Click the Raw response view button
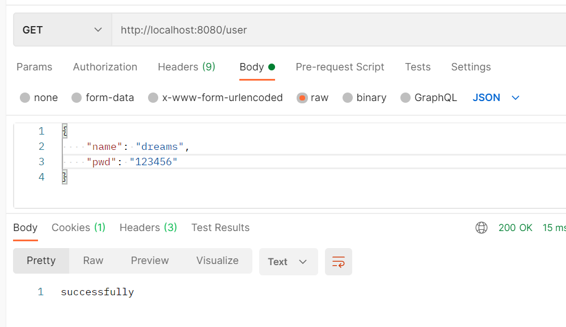 click(x=93, y=261)
